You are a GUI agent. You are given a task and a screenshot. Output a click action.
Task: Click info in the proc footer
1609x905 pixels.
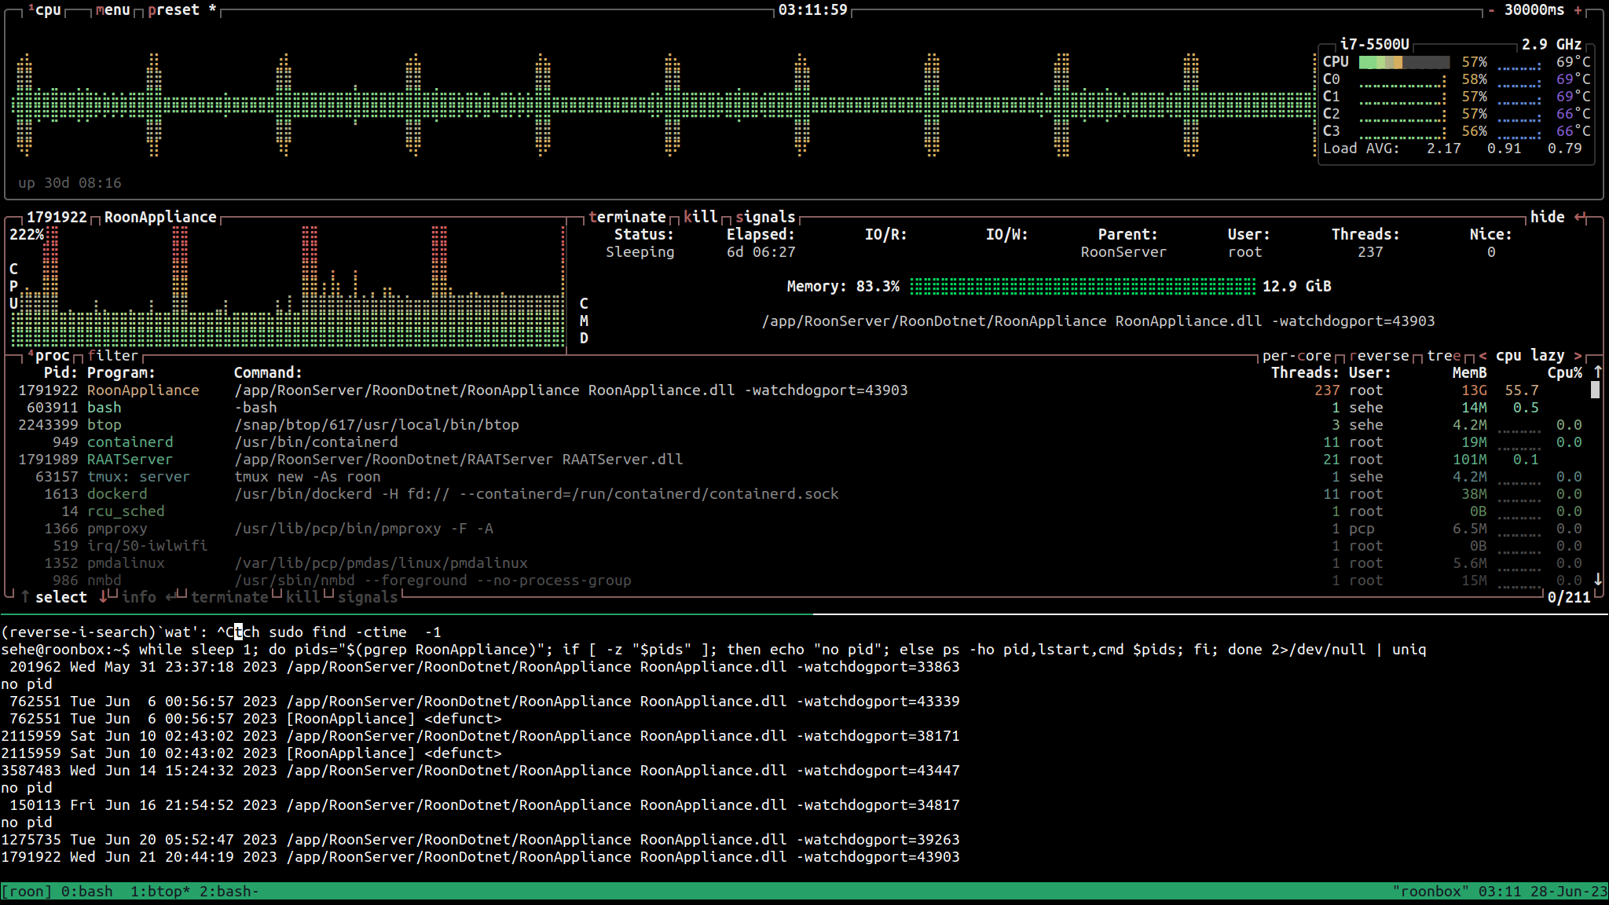click(139, 597)
